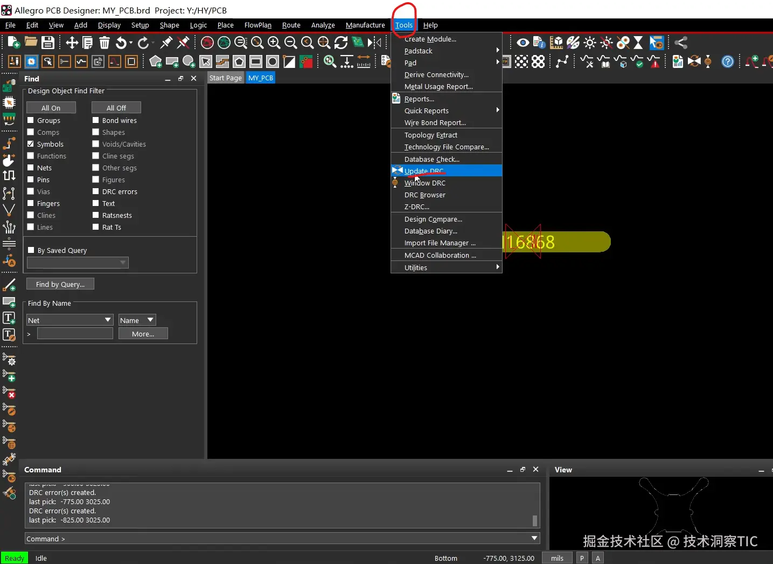773x564 pixels.
Task: Click the add text T icon in sidebar
Action: click(9, 318)
